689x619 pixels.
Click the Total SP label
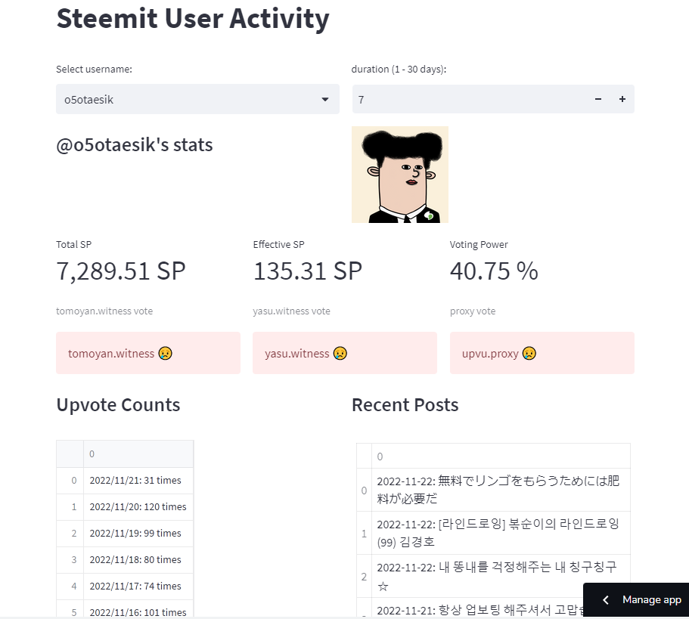click(x=74, y=245)
